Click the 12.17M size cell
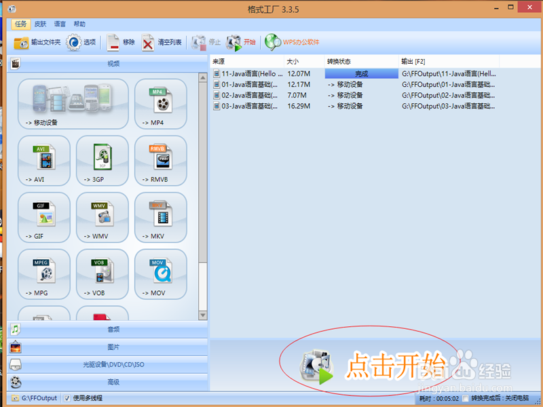This screenshot has width=543, height=407. pos(299,84)
